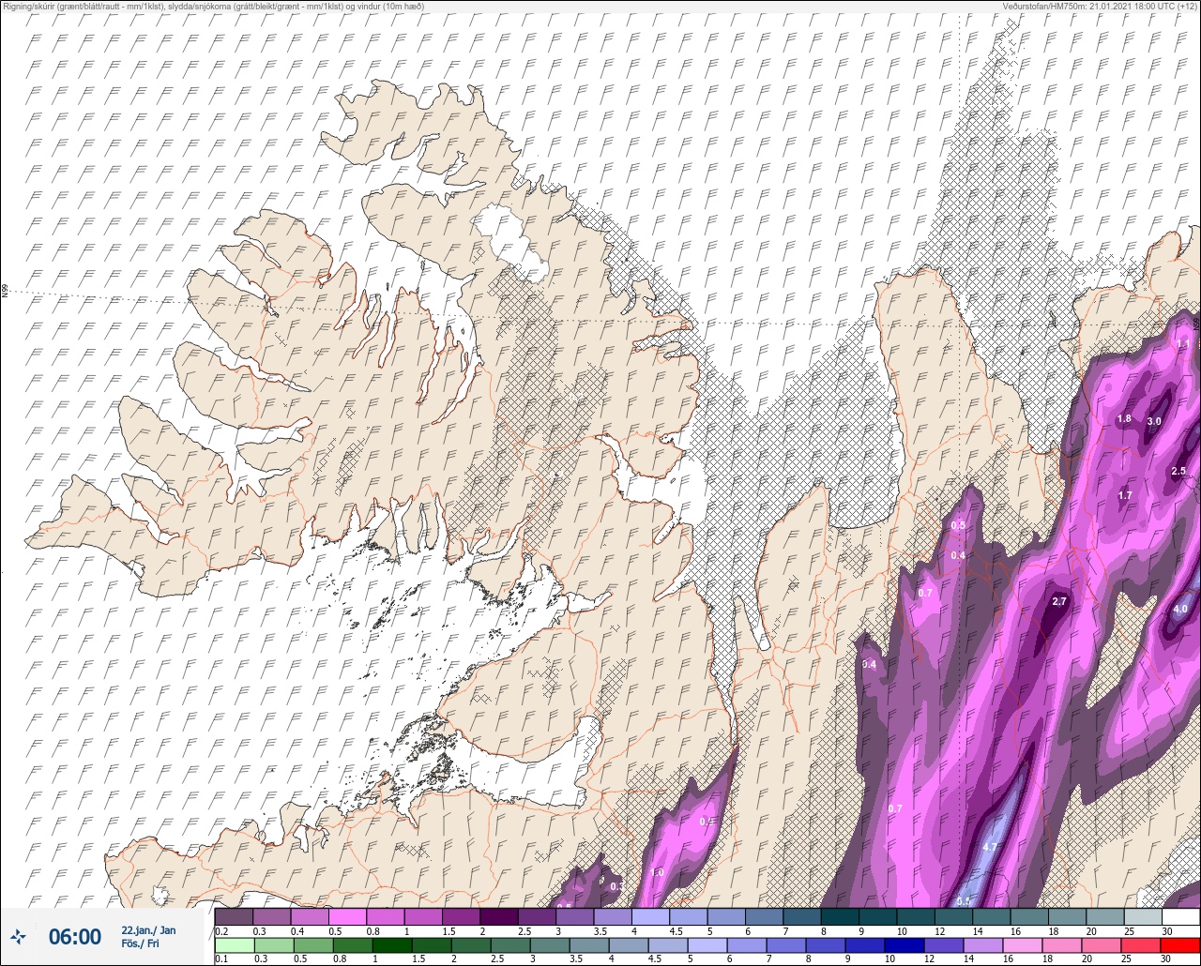Screen dimensions: 1201x966
Task: Select the 06:00 forecast time label
Action: tap(74, 936)
